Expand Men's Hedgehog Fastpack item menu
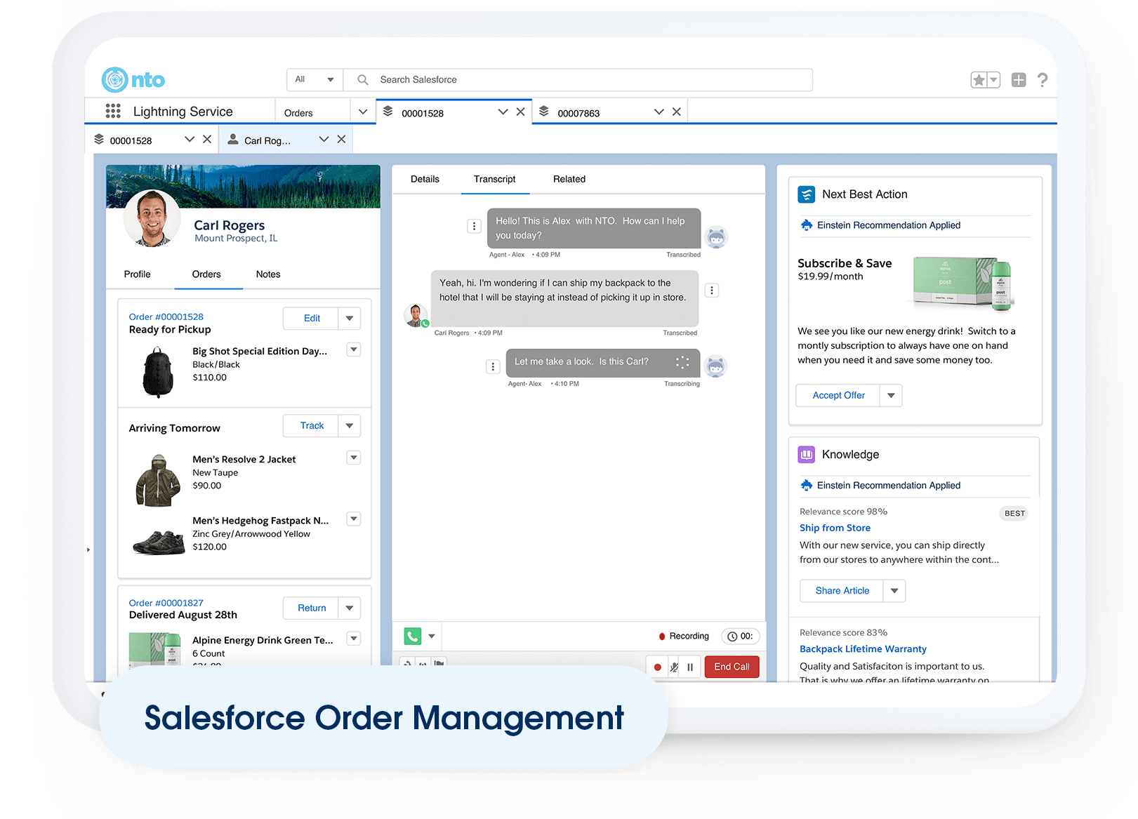1138x819 pixels. point(354,519)
